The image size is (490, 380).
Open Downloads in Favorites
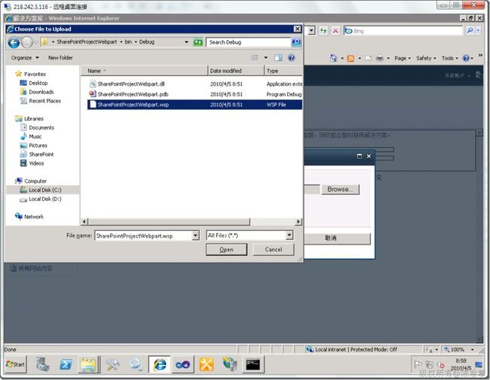point(37,92)
